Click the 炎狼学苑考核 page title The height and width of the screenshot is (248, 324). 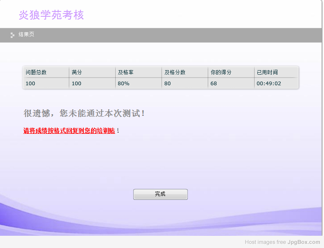click(x=51, y=15)
